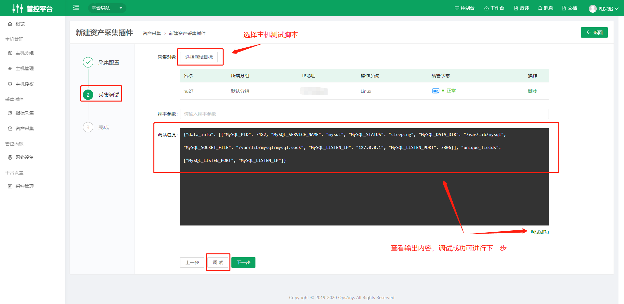Click the 概览 home icon
The image size is (624, 304).
(x=10, y=24)
